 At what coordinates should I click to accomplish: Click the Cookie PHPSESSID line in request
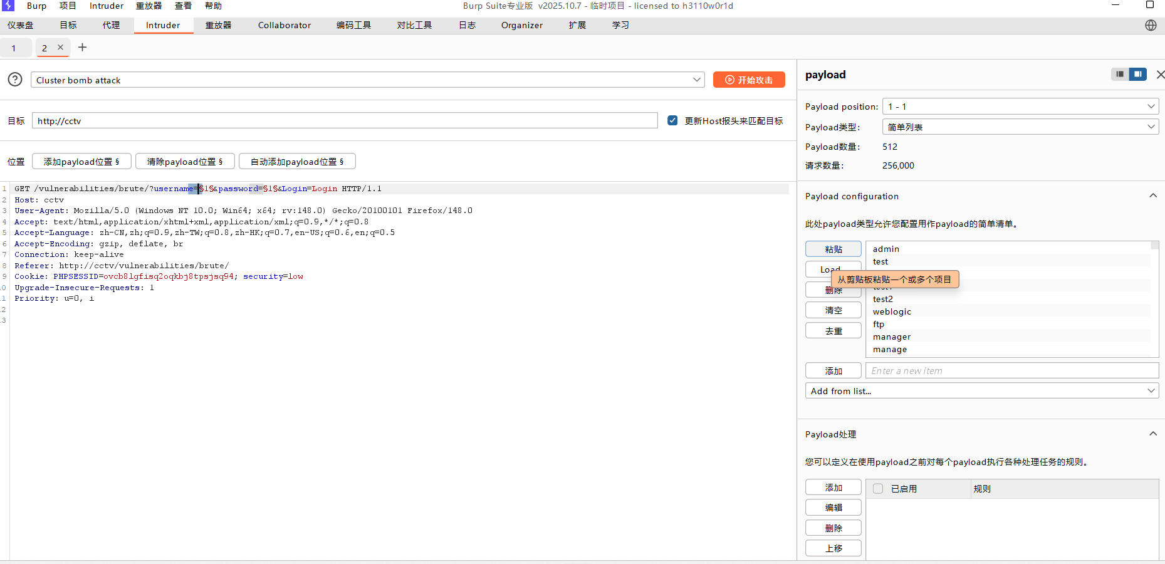(159, 276)
